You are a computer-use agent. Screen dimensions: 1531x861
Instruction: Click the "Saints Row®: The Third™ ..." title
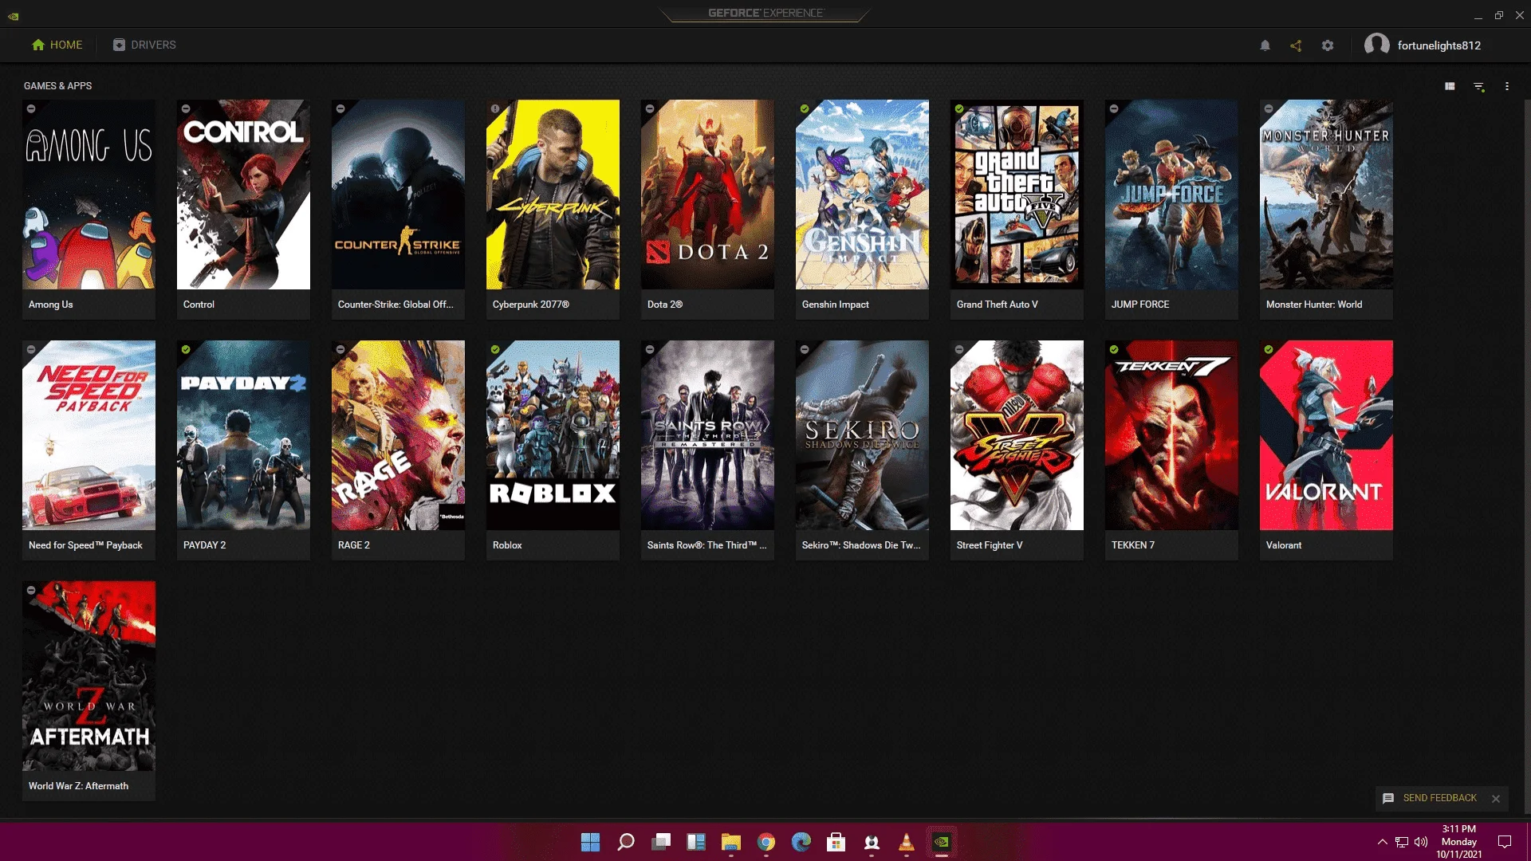[706, 545]
